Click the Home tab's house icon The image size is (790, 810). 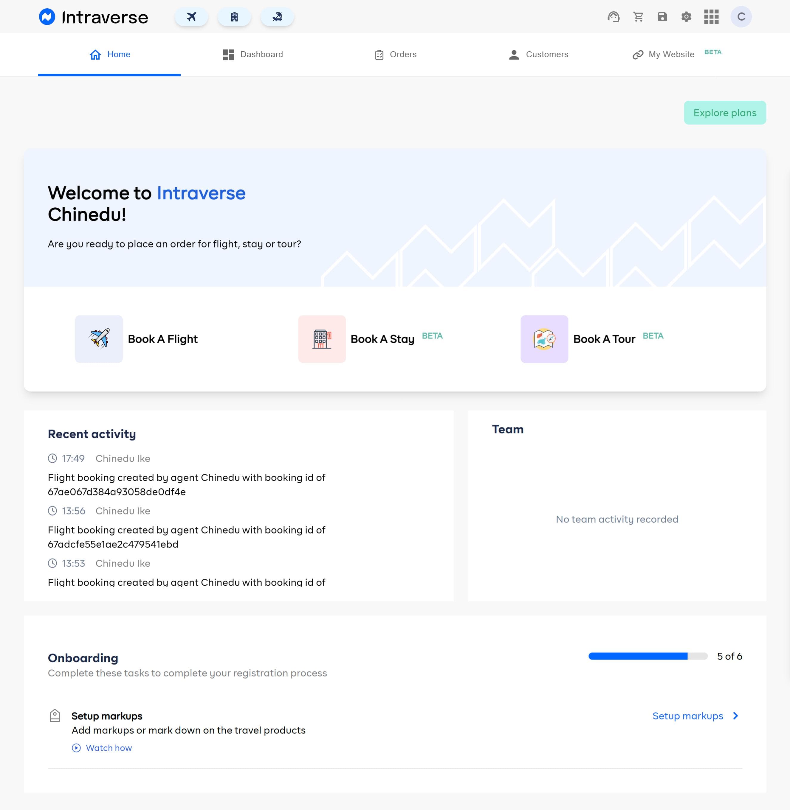[x=95, y=54]
